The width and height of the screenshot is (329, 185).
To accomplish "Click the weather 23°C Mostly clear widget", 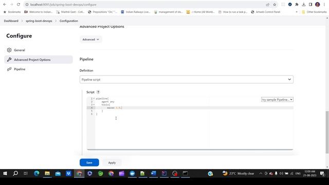I will (239, 174).
